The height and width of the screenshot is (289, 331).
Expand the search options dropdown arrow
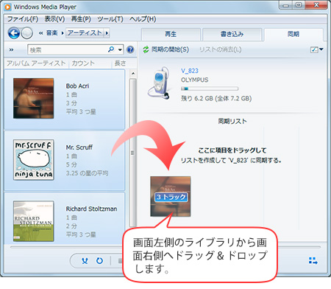tap(120, 50)
